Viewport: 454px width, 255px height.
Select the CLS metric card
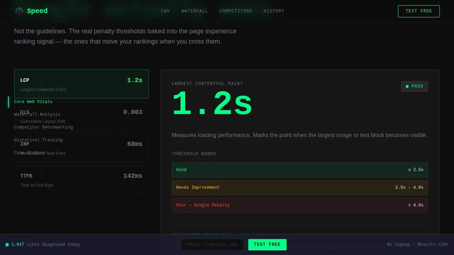click(106, 116)
